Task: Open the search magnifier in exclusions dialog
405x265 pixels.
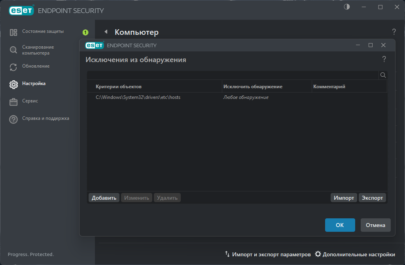Action: [x=382, y=75]
